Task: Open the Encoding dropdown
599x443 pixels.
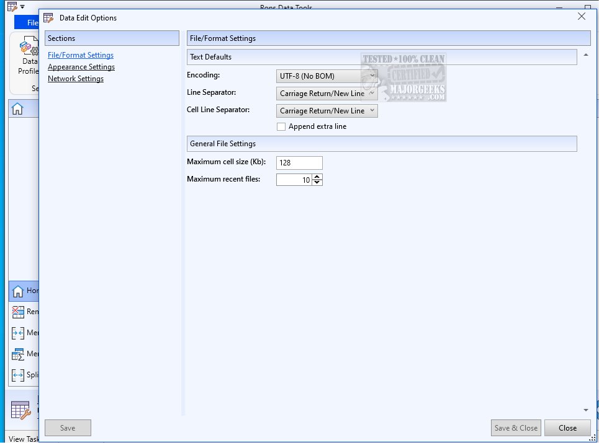Action: pos(327,76)
